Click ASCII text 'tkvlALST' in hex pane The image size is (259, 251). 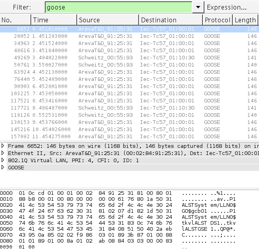194,223
